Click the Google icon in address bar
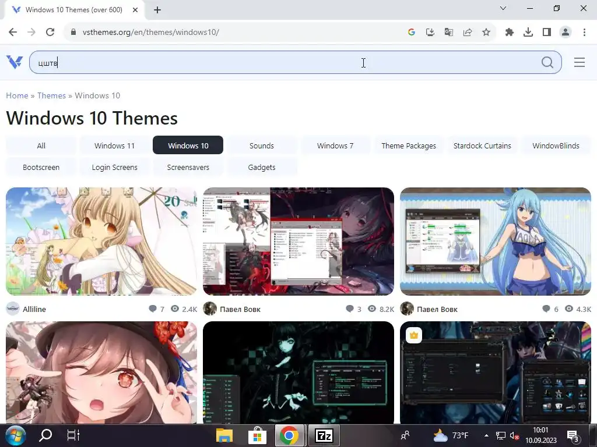 [x=411, y=33]
